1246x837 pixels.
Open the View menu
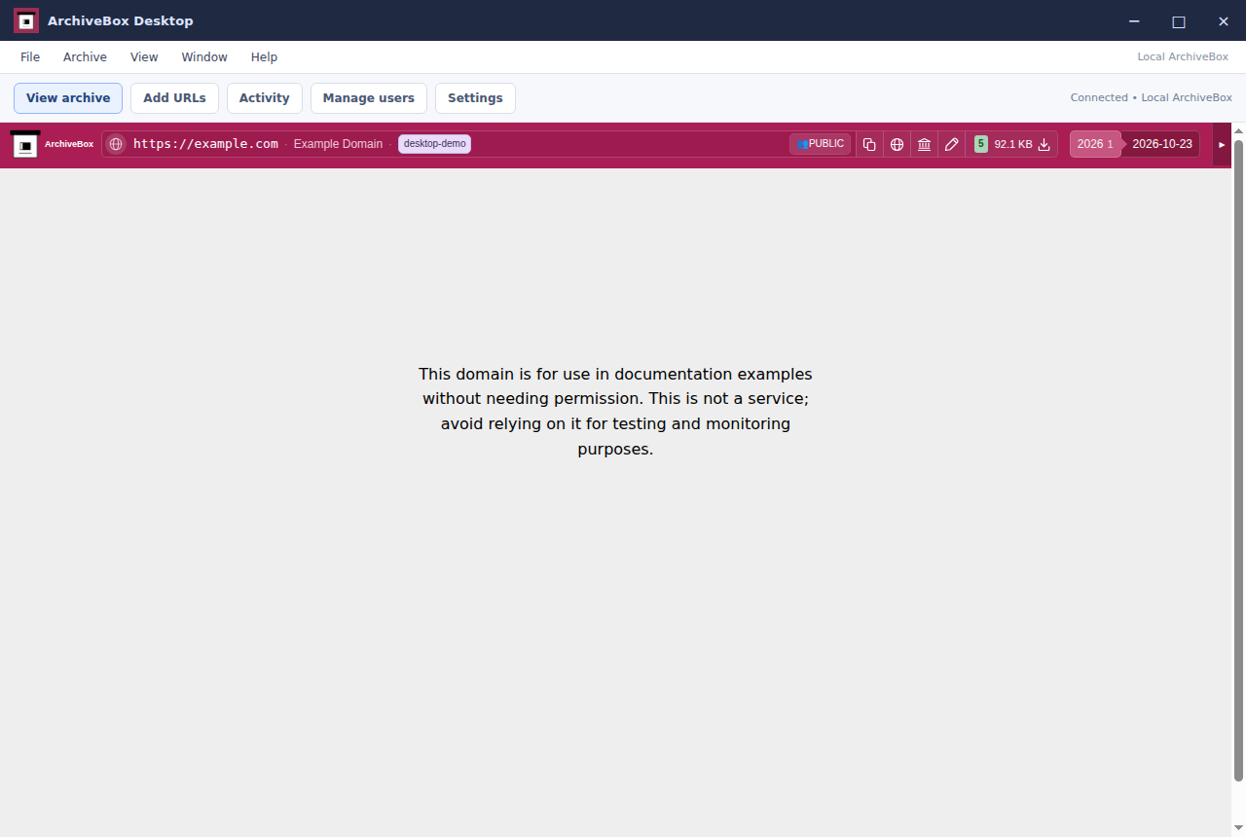[144, 57]
